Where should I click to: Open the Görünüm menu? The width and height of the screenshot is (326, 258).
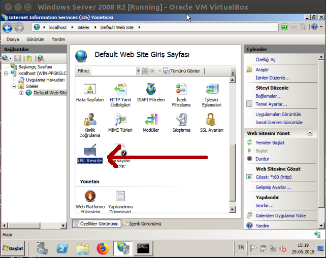click(x=36, y=39)
